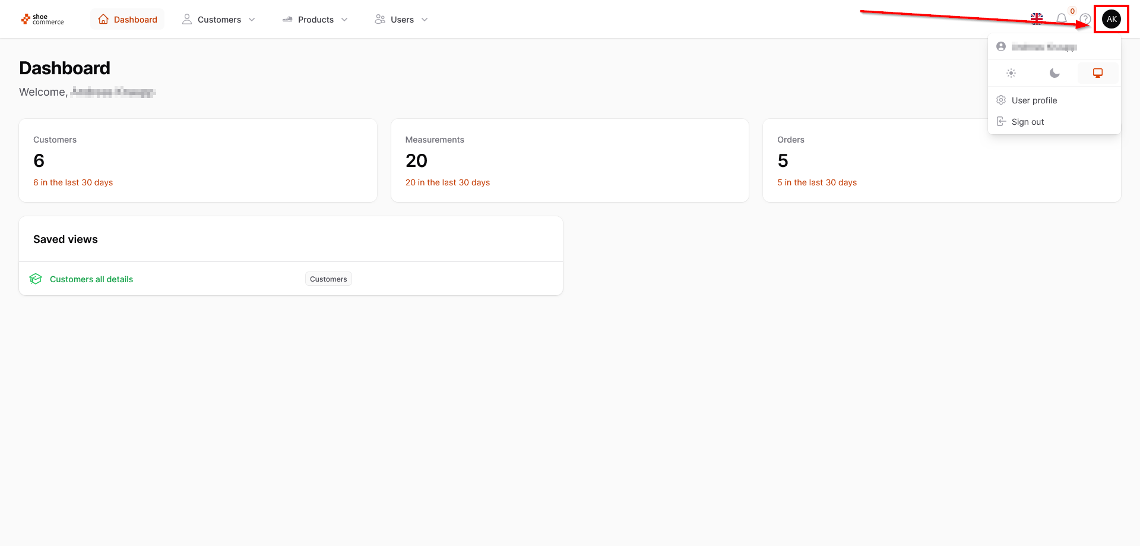
Task: Open the language flag selector
Action: coord(1037,19)
